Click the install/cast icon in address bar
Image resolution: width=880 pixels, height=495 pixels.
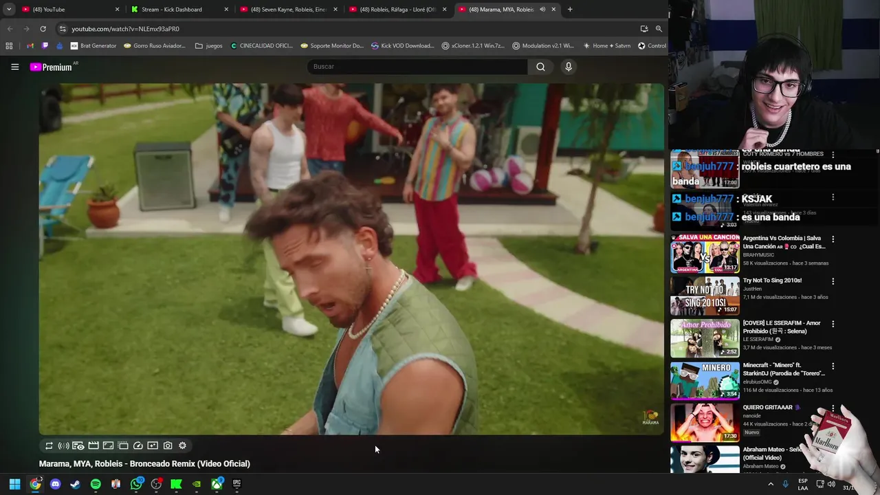[x=644, y=29]
